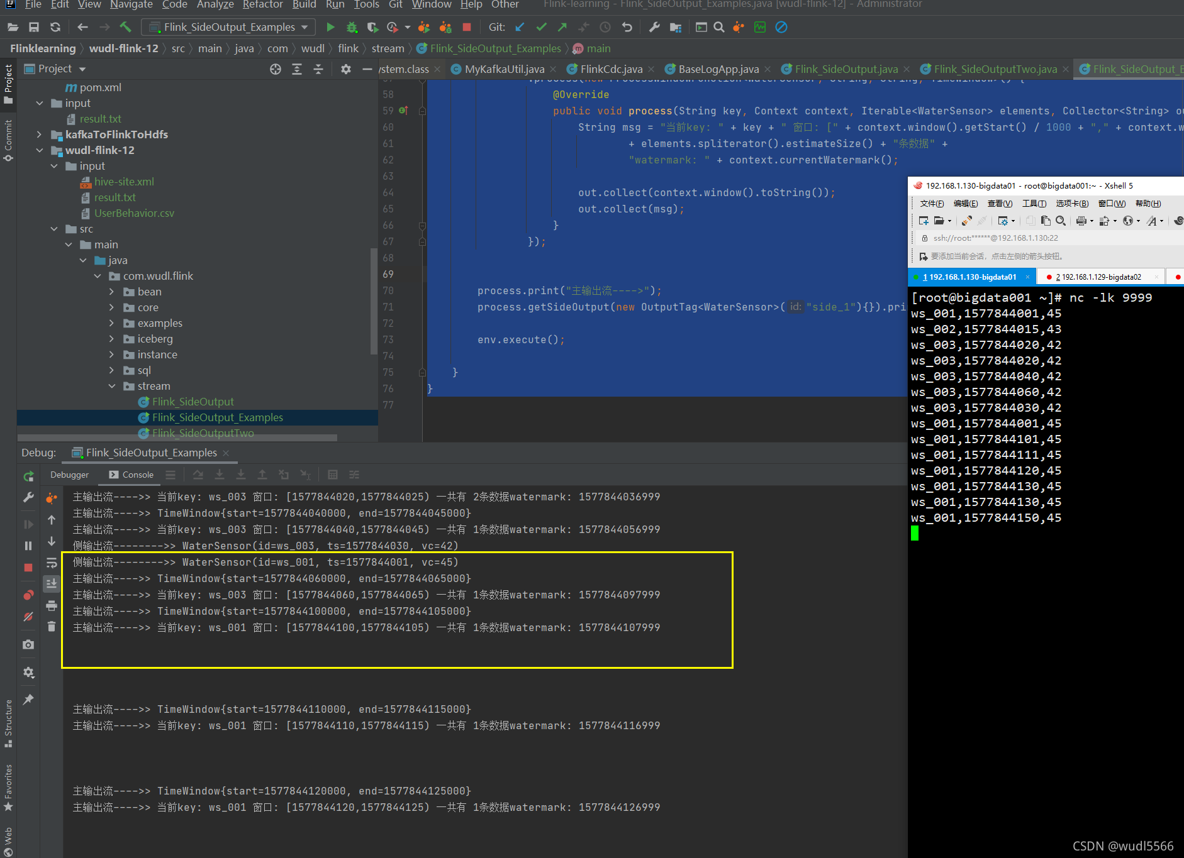Select the Debugger tab in Debug panel
This screenshot has width=1184, height=858.
(69, 475)
